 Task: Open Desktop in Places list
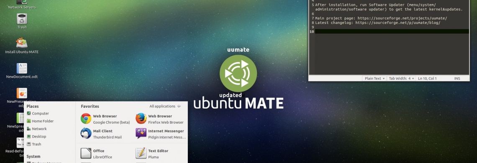click(36, 137)
